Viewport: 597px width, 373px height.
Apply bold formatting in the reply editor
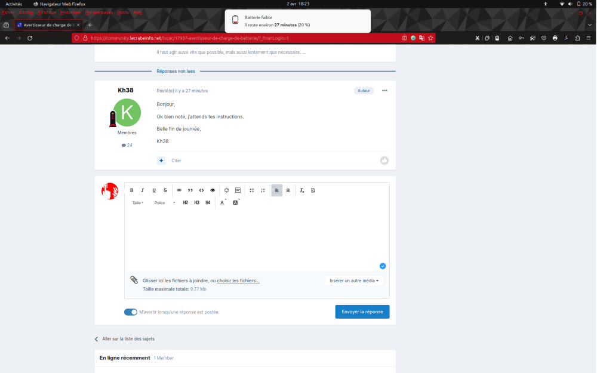coord(132,190)
